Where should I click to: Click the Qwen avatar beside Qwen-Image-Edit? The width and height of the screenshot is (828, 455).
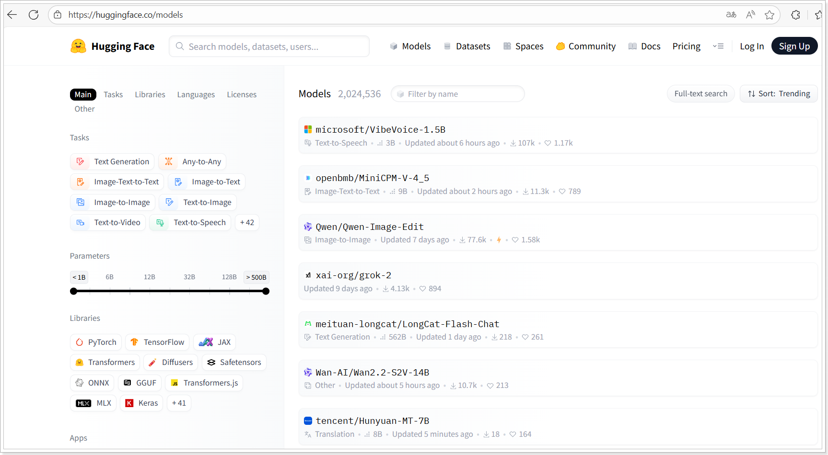coord(308,227)
